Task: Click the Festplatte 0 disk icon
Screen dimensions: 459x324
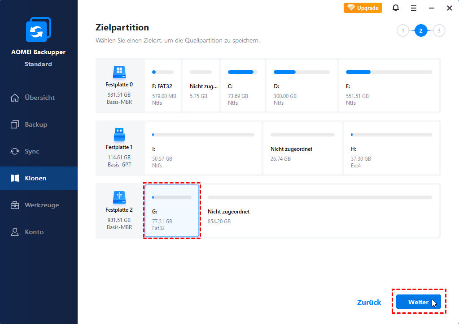Action: point(119,72)
